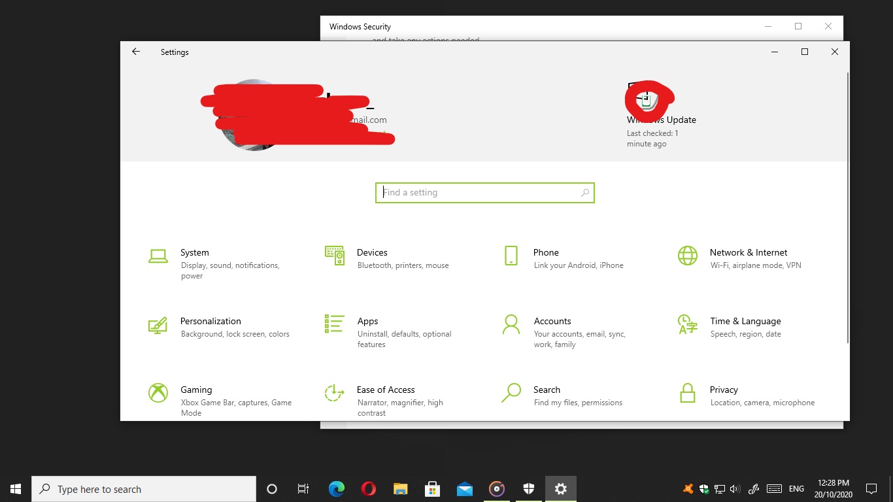
Task: Open the Apps list icon
Action: tap(334, 324)
